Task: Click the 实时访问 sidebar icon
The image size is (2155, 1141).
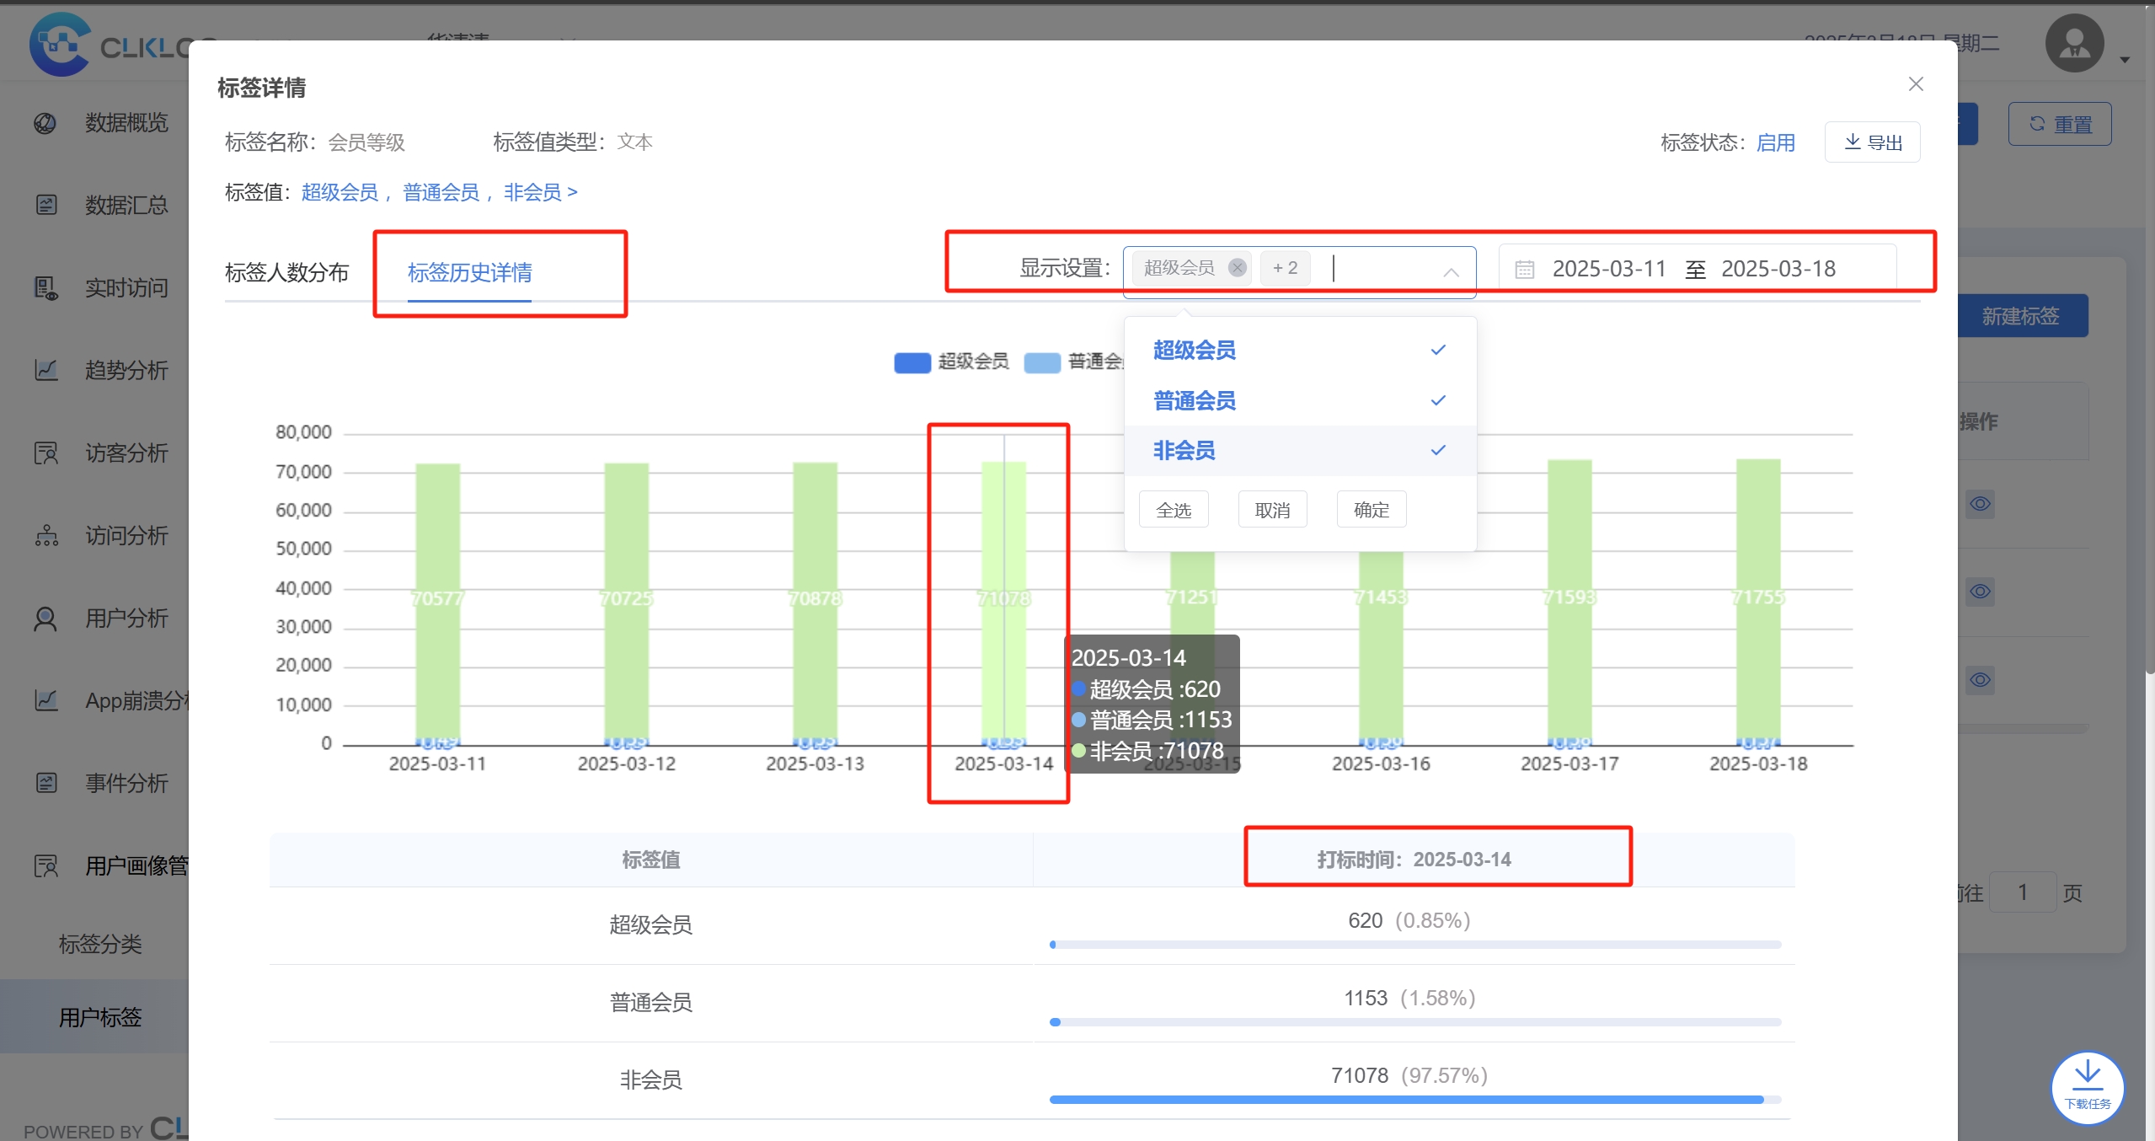Action: (x=45, y=288)
